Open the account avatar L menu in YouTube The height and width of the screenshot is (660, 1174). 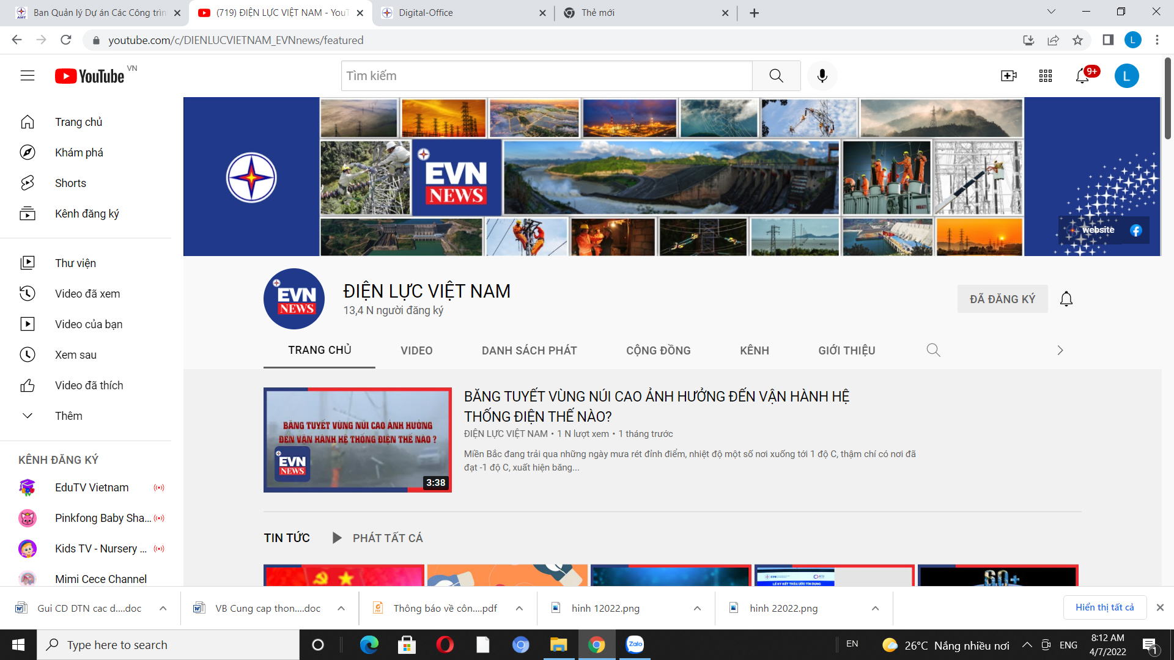pyautogui.click(x=1126, y=76)
